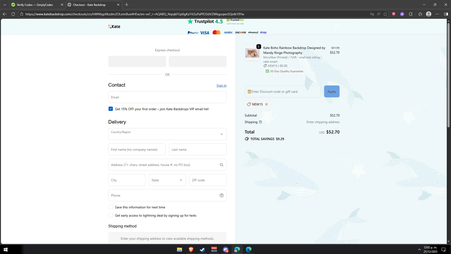Start Read Aloud for this page
This screenshot has width=451, height=254.
pos(379,14)
